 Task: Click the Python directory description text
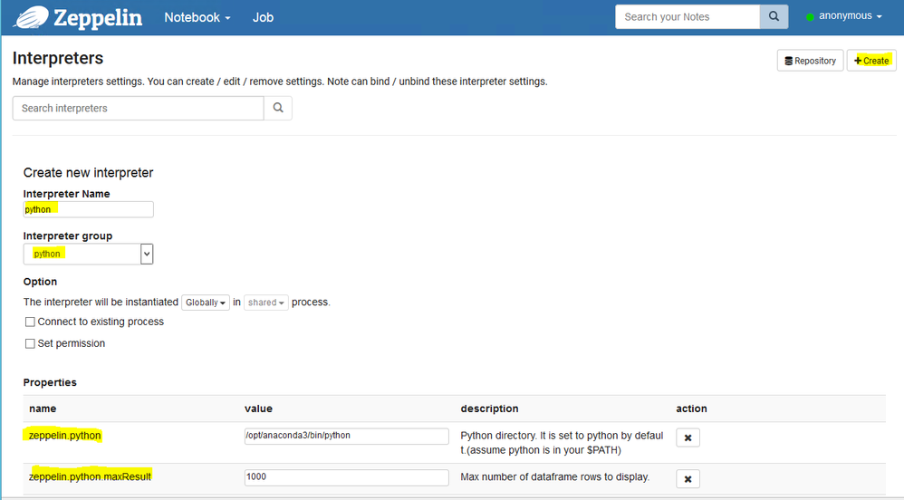pyautogui.click(x=562, y=442)
